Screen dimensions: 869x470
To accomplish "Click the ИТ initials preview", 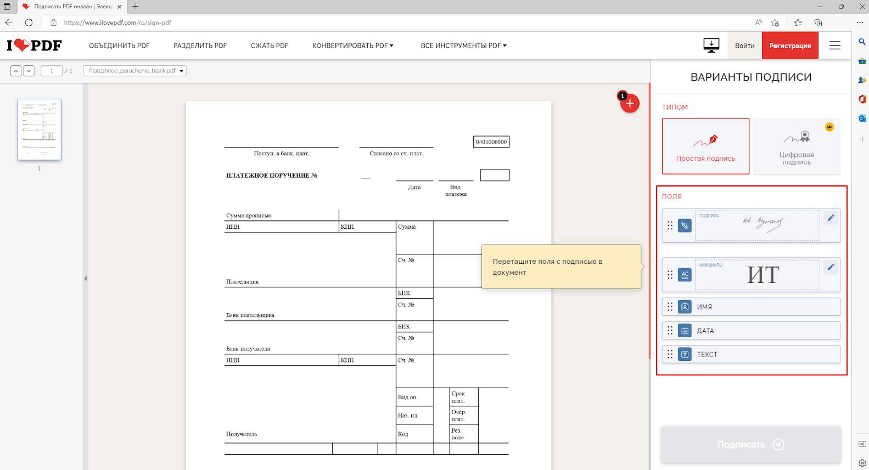I will (x=758, y=275).
